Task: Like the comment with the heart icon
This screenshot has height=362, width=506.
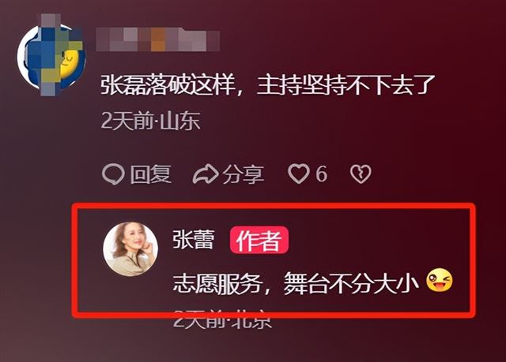Action: [298, 174]
